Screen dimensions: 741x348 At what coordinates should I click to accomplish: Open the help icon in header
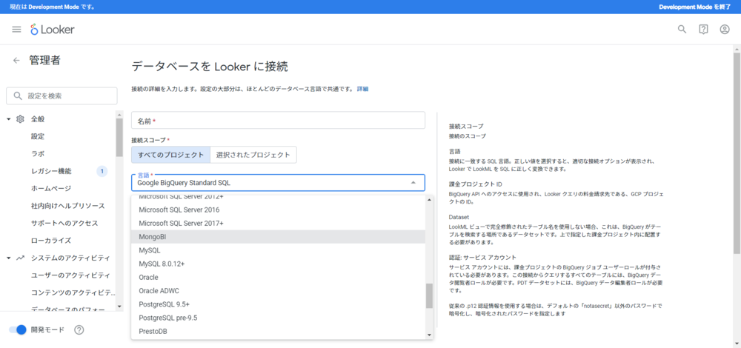[703, 30]
